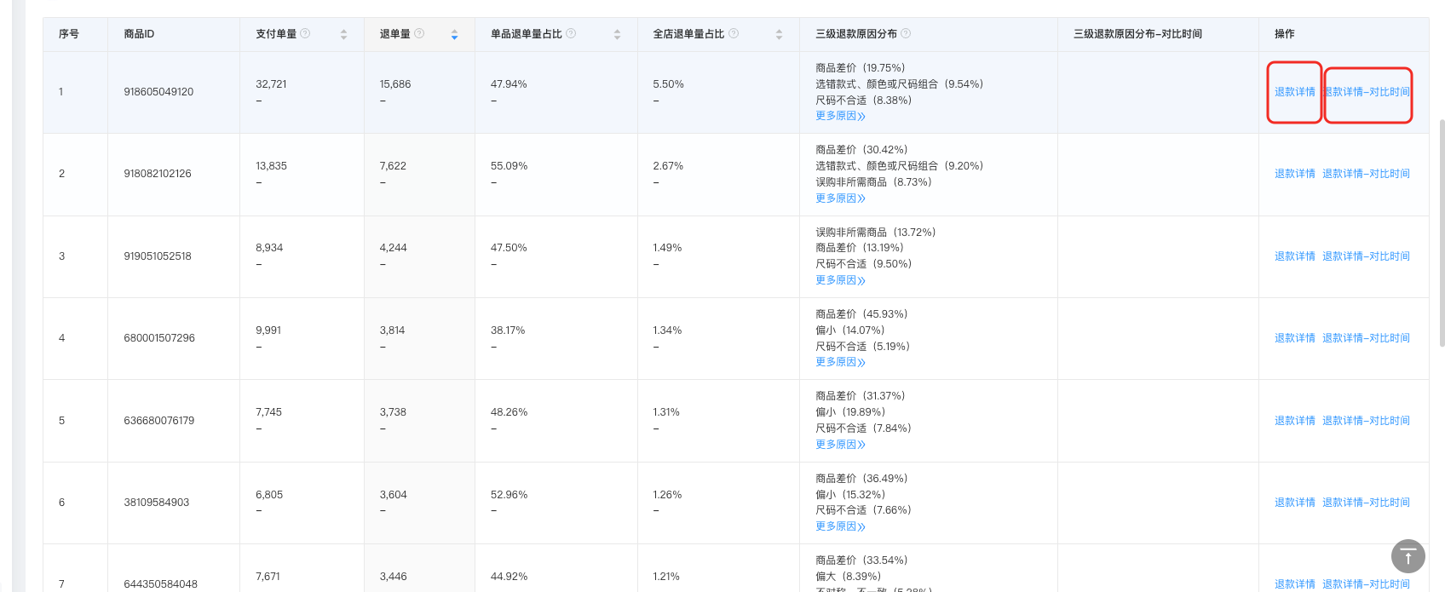Image resolution: width=1445 pixels, height=592 pixels.
Task: Open 退款详情-对比时间 for product 38109584903
Action: coord(1366,503)
